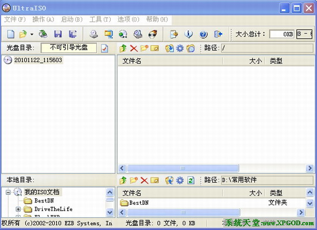Open the dropdown arrow beside Open icon

click(32, 35)
